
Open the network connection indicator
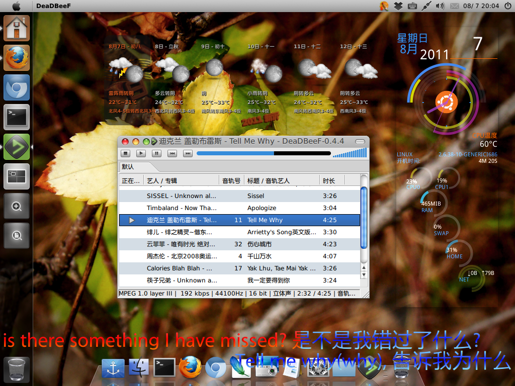pos(426,6)
